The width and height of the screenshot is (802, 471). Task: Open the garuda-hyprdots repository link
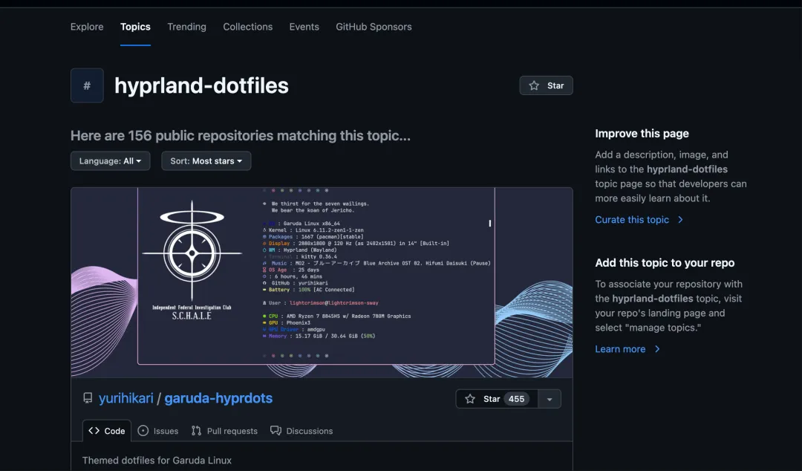point(218,398)
